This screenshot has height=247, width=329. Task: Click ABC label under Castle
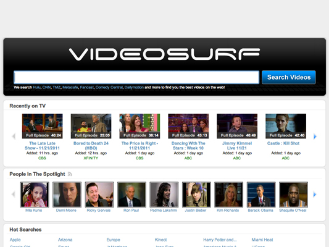(286, 158)
